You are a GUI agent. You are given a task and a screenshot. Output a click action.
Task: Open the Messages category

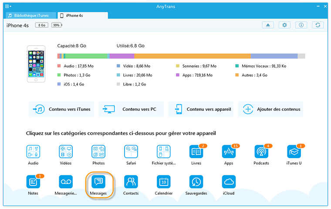coord(98,182)
